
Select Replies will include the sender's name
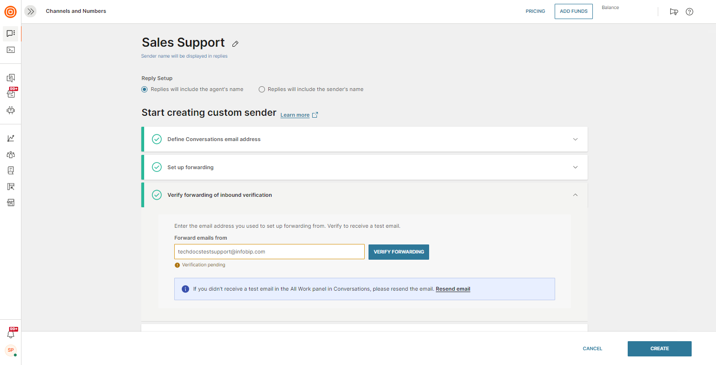click(262, 89)
